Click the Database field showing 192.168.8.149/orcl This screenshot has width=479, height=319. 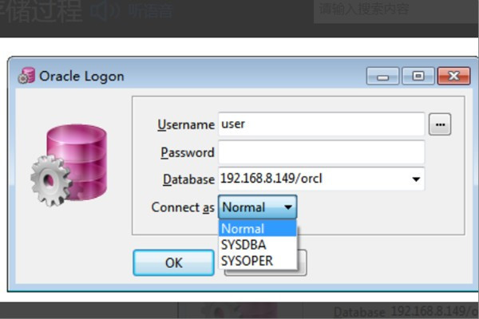(x=321, y=179)
